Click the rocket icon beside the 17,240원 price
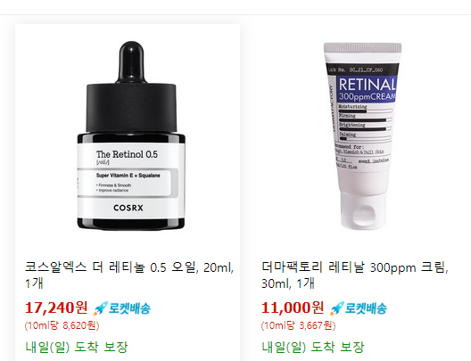The height and width of the screenshot is (361, 471). coord(100,308)
